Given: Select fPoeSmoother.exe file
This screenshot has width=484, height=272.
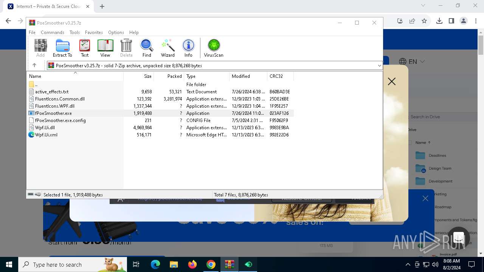Looking at the screenshot, I should tap(160, 113).
